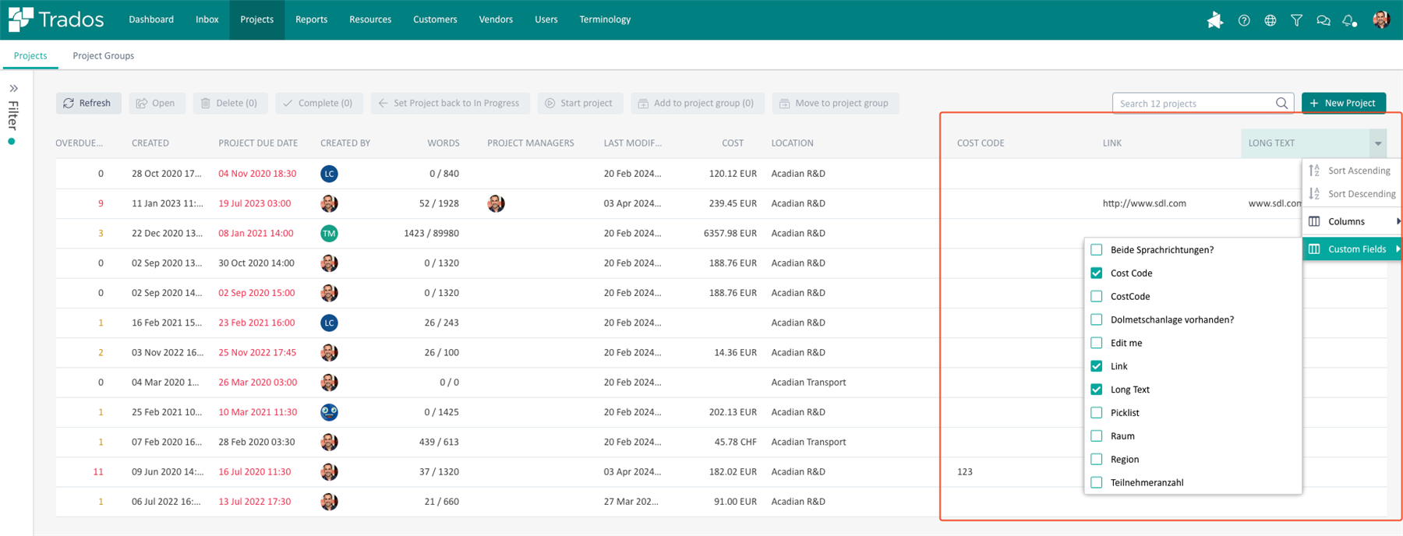Click the Sort Ascending icon
Screen dimensions: 1403x536
point(1314,171)
